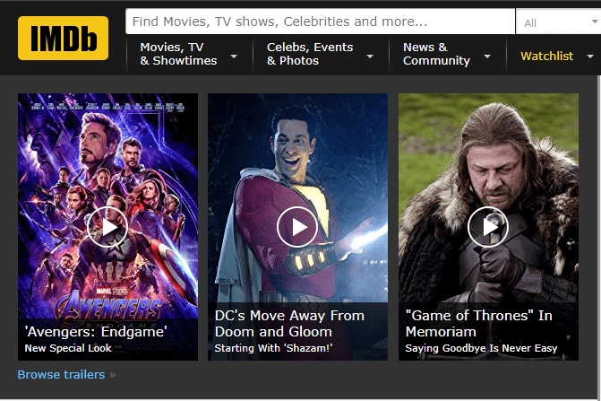Screen dimensions: 601x401
Task: Follow the Browse trailers link
Action: 61,374
